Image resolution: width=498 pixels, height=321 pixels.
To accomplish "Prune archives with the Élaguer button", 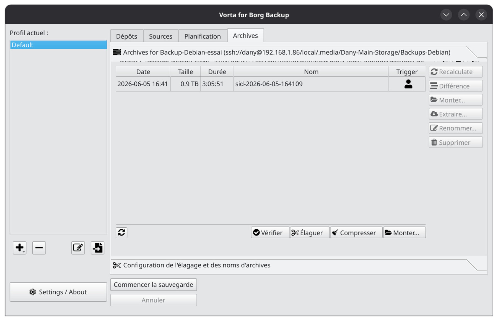I will pos(310,233).
